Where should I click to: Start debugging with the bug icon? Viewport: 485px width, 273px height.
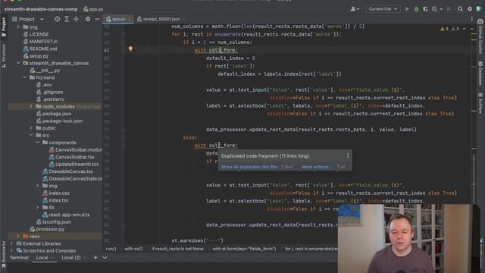pos(416,9)
